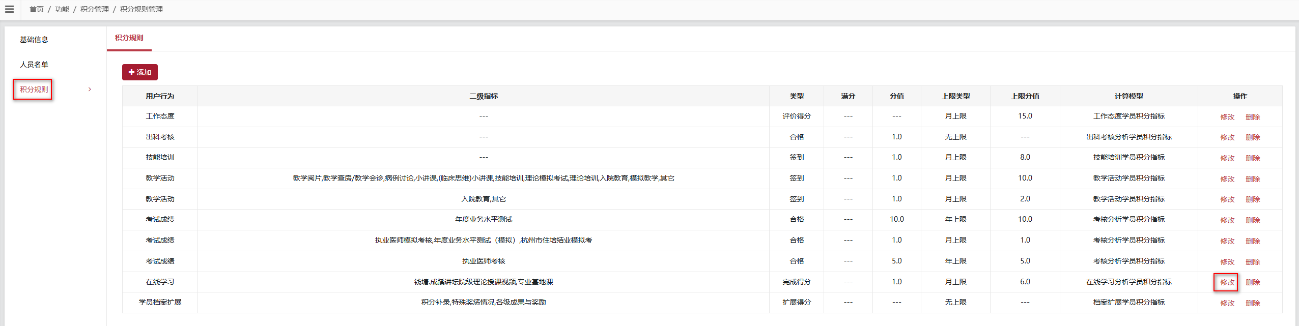Select the 工作态度 cell
This screenshot has width=1299, height=326.
click(160, 116)
